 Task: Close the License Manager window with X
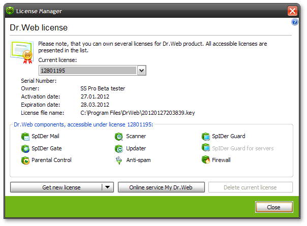point(292,11)
